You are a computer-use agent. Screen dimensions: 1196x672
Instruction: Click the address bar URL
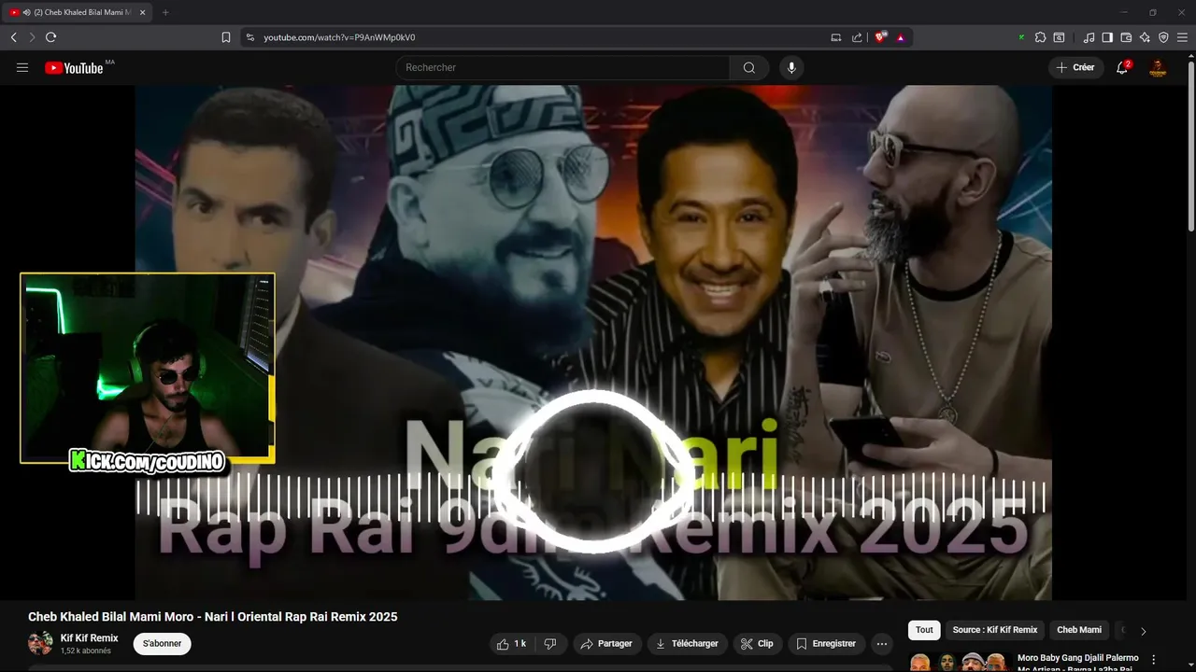coord(339,37)
